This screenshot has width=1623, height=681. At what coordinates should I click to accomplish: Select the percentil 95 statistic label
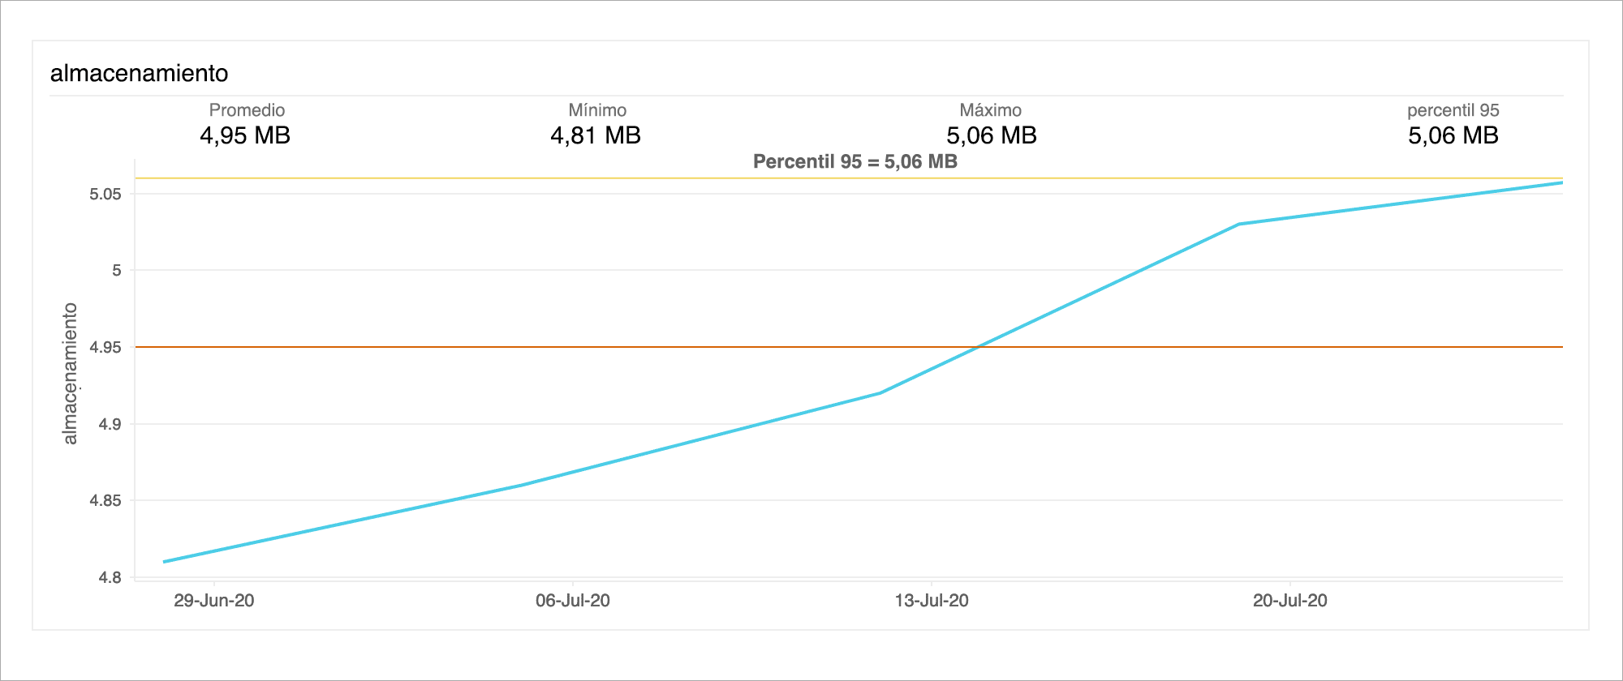[x=1453, y=110]
